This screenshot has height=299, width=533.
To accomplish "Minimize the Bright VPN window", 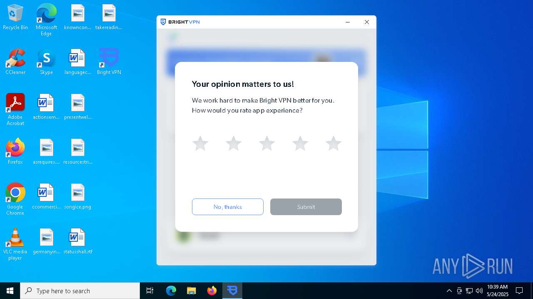I will pyautogui.click(x=348, y=22).
